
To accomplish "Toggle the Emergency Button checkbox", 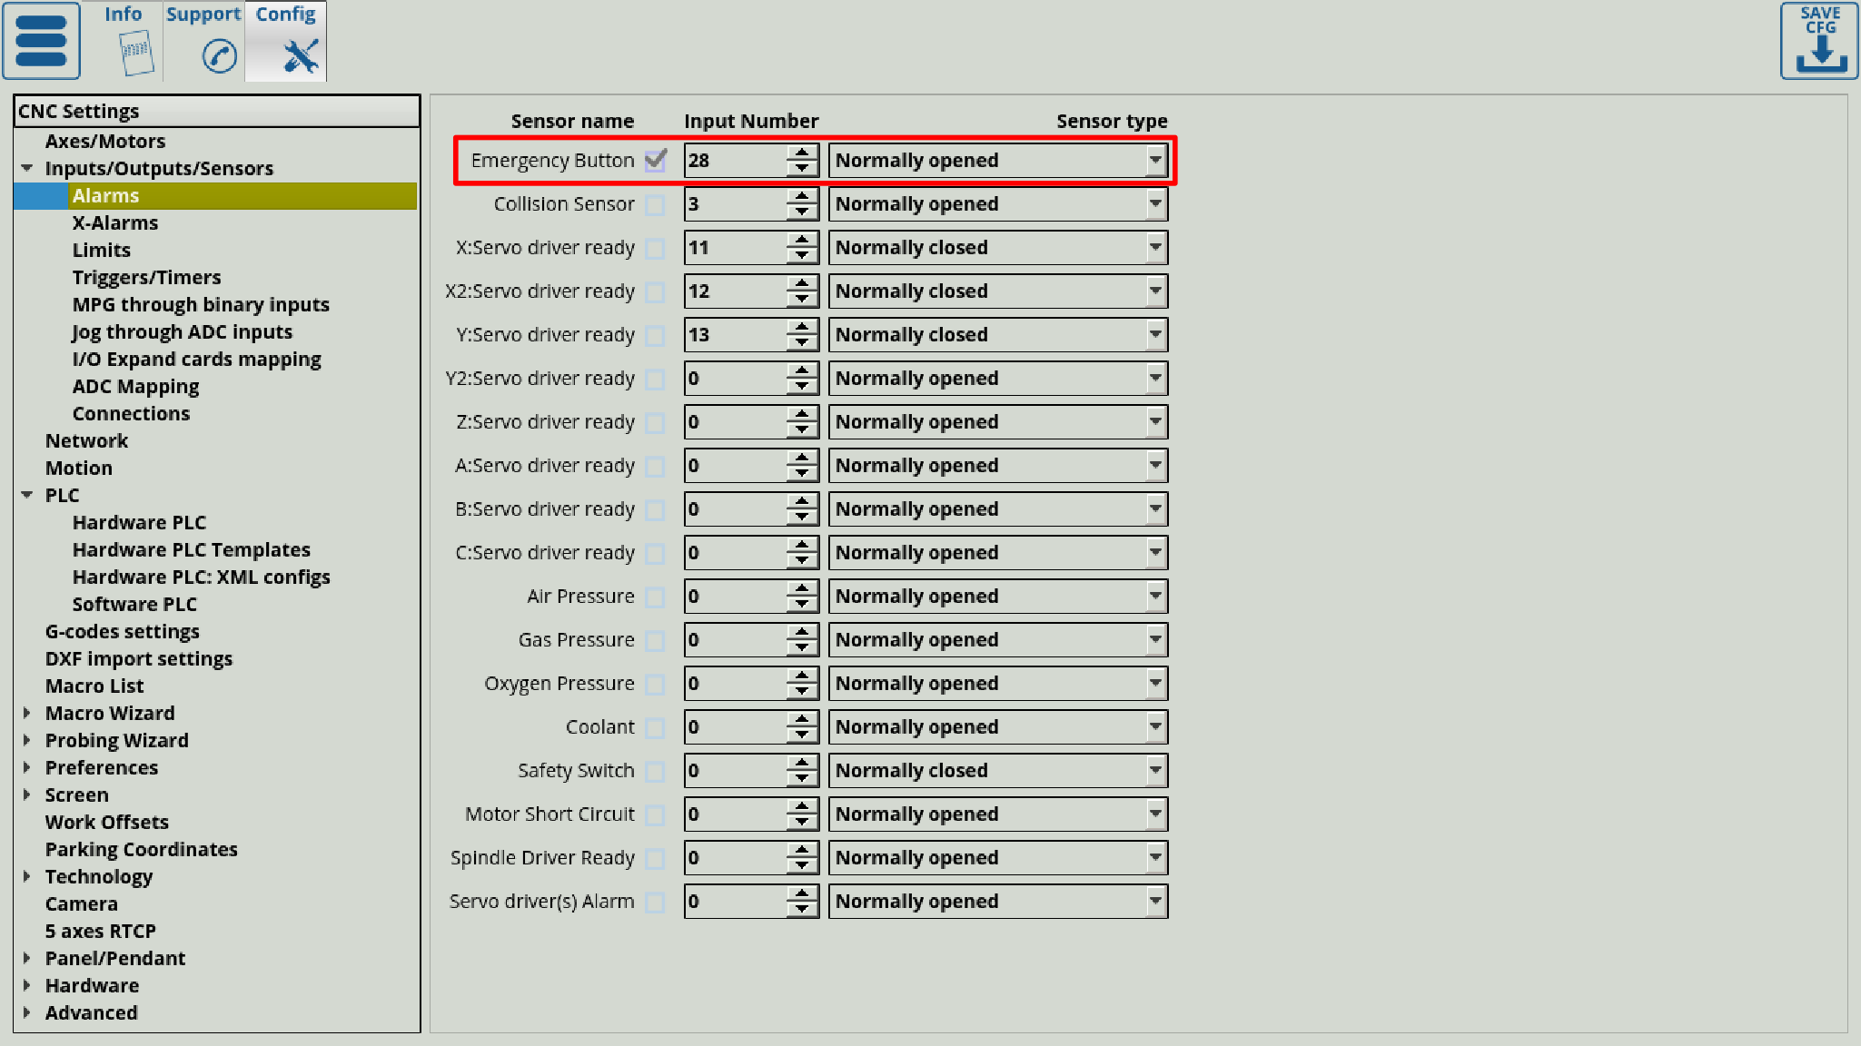I will (x=655, y=161).
